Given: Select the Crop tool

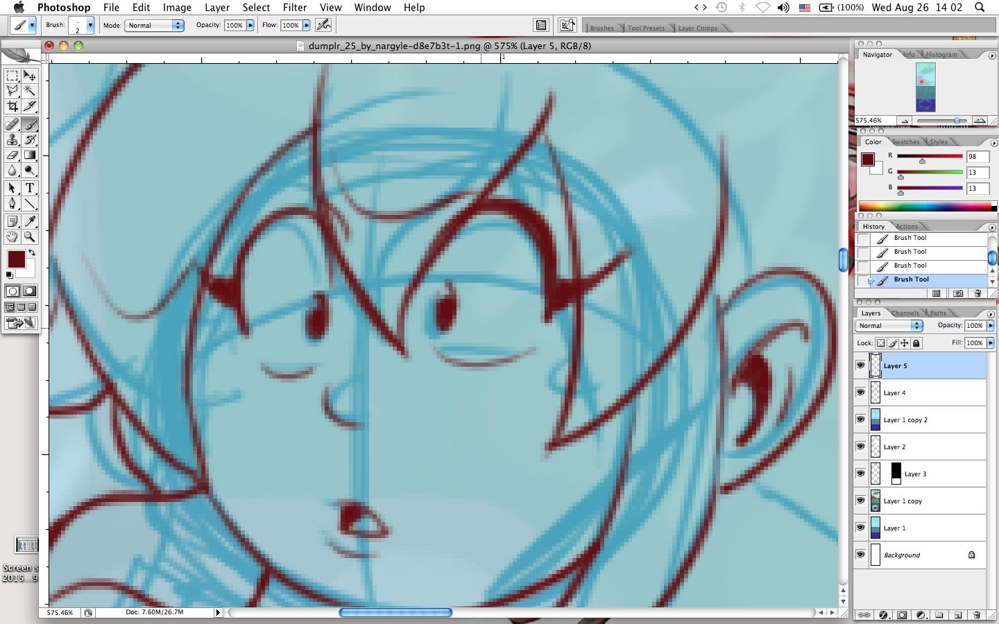Looking at the screenshot, I should click(x=12, y=106).
